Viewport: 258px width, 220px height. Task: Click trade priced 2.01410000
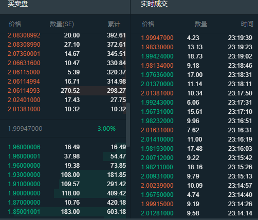click(194, 139)
